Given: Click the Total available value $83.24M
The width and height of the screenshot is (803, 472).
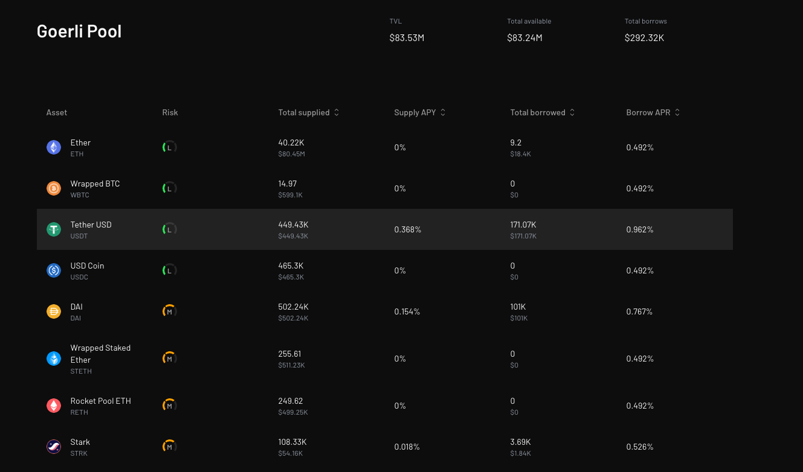Looking at the screenshot, I should (524, 38).
